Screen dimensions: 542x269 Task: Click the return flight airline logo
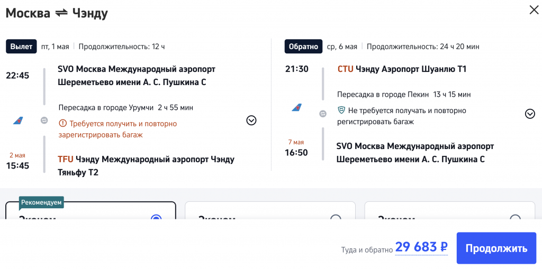[x=297, y=108]
